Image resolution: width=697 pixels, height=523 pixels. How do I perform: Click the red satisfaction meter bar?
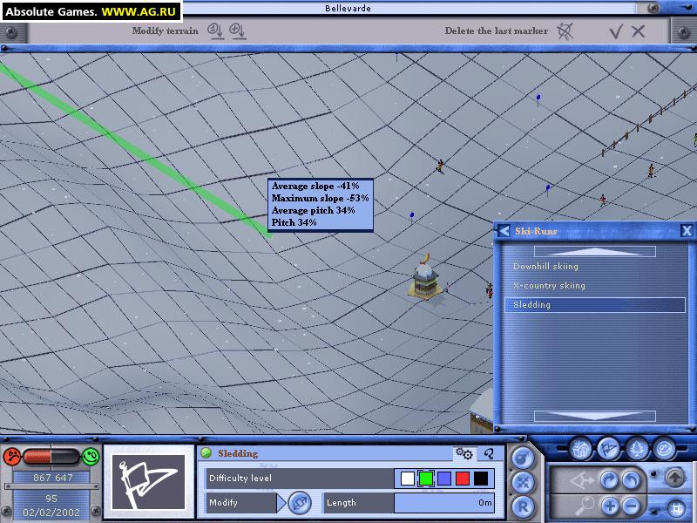pyautogui.click(x=37, y=456)
